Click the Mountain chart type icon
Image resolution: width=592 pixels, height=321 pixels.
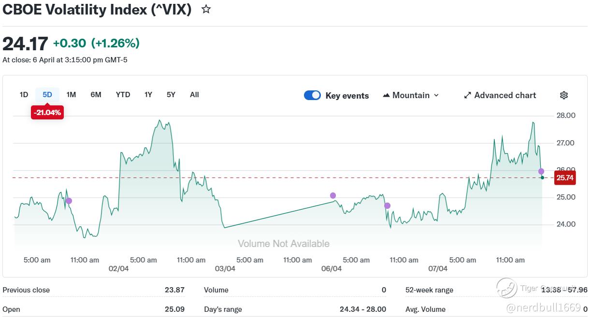386,95
